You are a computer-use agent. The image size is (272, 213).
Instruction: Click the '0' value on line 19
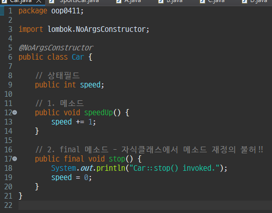click(86, 177)
